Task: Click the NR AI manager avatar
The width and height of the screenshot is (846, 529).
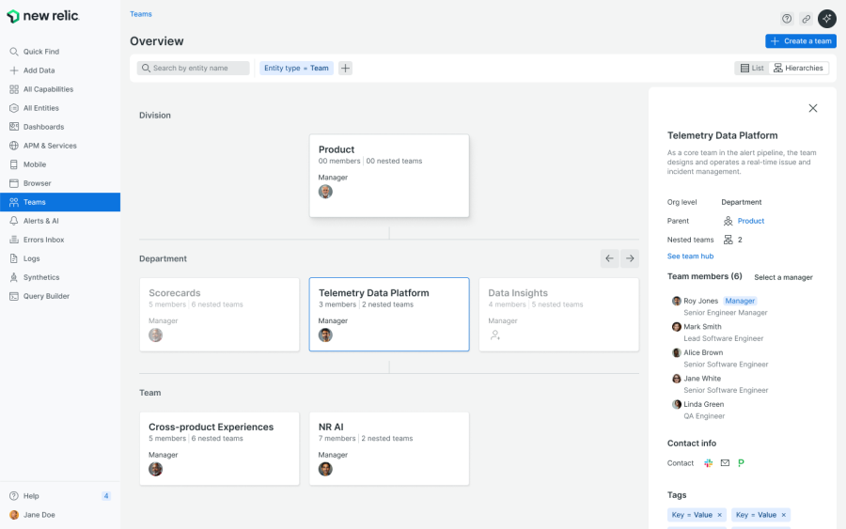Action: [325, 469]
